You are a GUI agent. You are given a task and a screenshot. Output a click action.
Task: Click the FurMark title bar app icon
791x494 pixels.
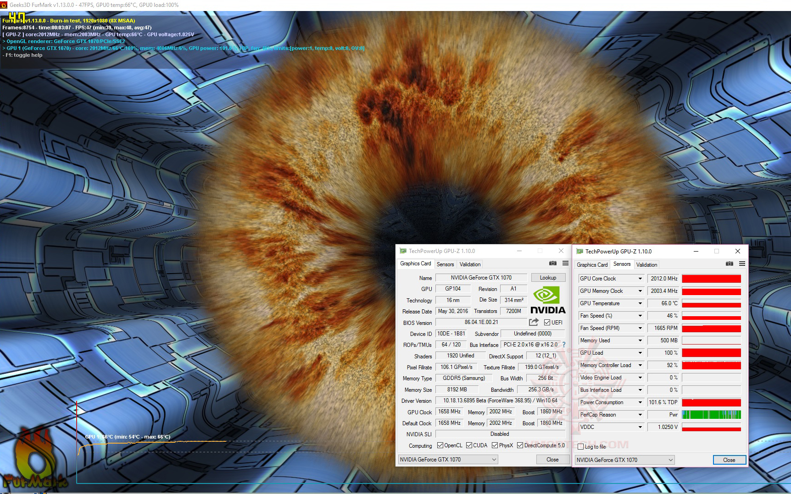4,5
